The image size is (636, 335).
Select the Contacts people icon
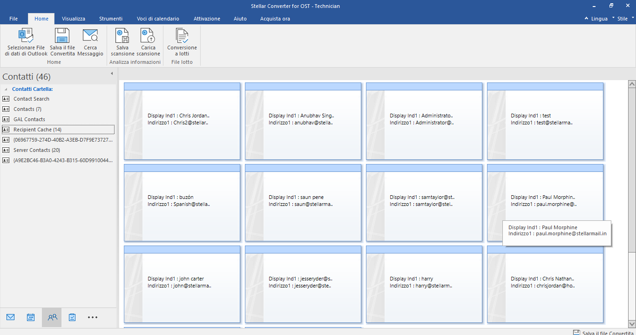tap(52, 317)
